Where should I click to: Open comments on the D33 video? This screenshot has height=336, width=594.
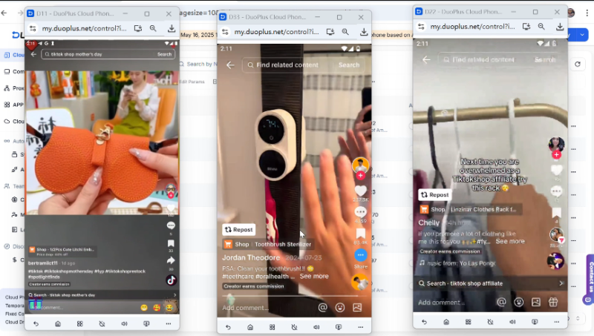361,212
